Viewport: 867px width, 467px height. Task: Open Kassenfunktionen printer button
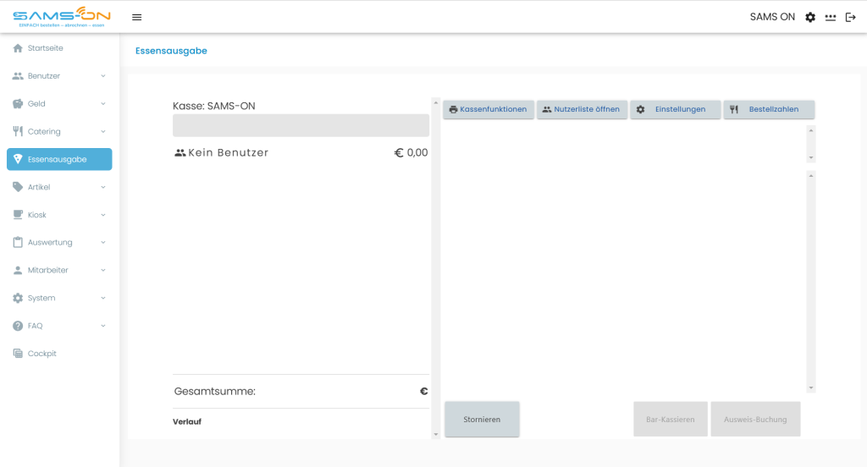coord(489,109)
